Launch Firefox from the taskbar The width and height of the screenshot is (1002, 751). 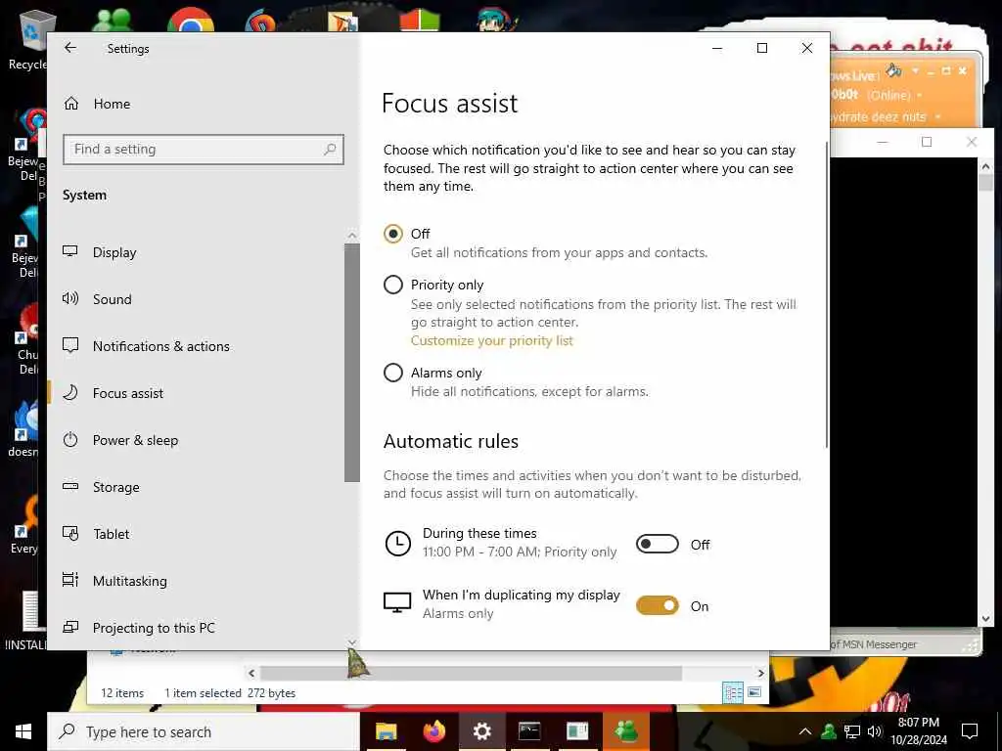433,731
